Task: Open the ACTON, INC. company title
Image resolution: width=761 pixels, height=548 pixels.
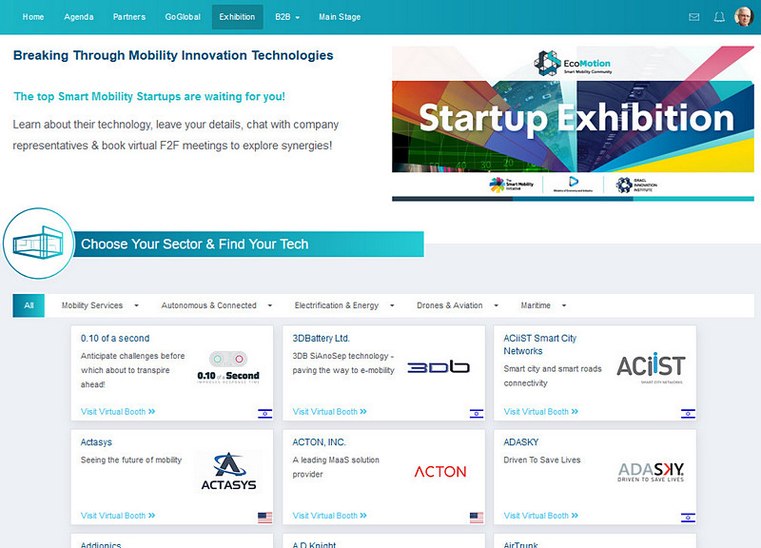Action: tap(319, 442)
